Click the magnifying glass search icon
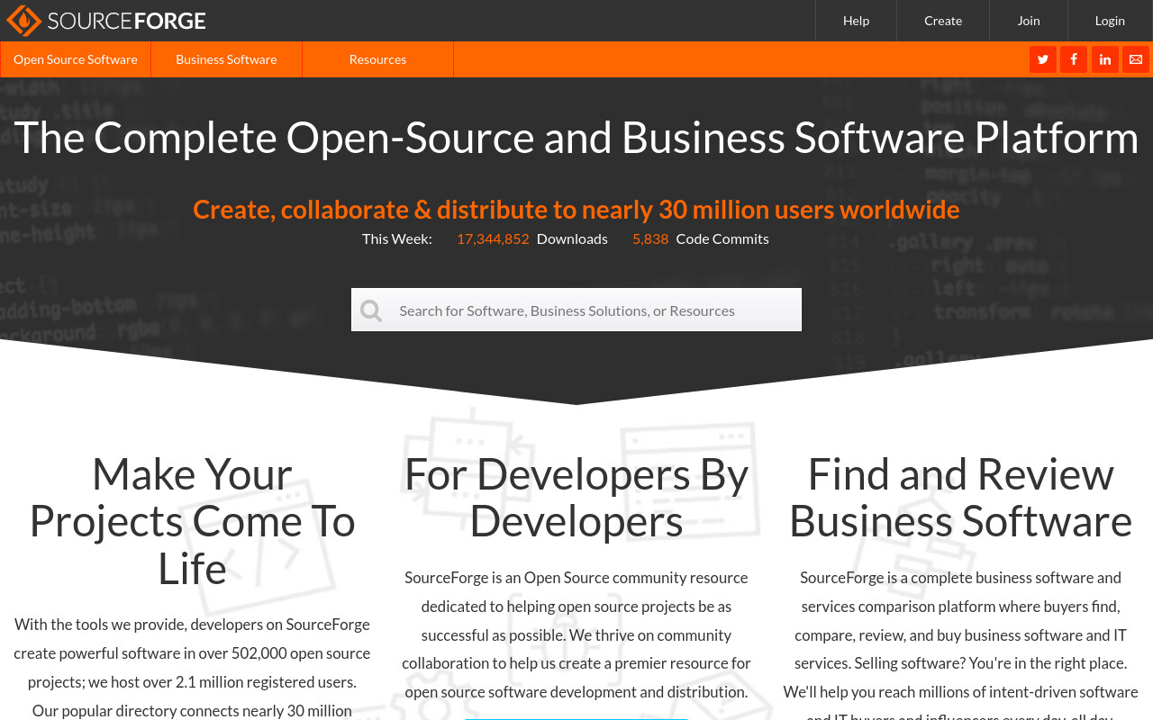Image resolution: width=1153 pixels, height=720 pixels. click(x=371, y=310)
